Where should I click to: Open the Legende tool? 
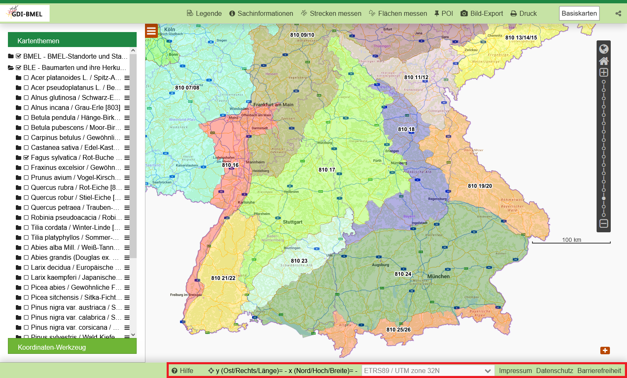coord(204,13)
